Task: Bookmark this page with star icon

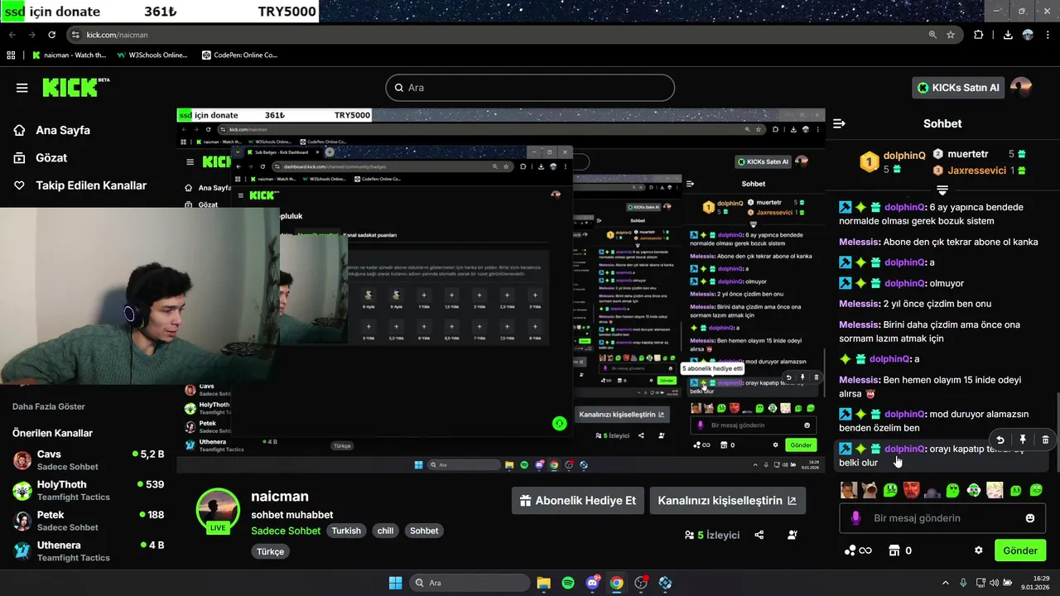Action: (x=951, y=35)
